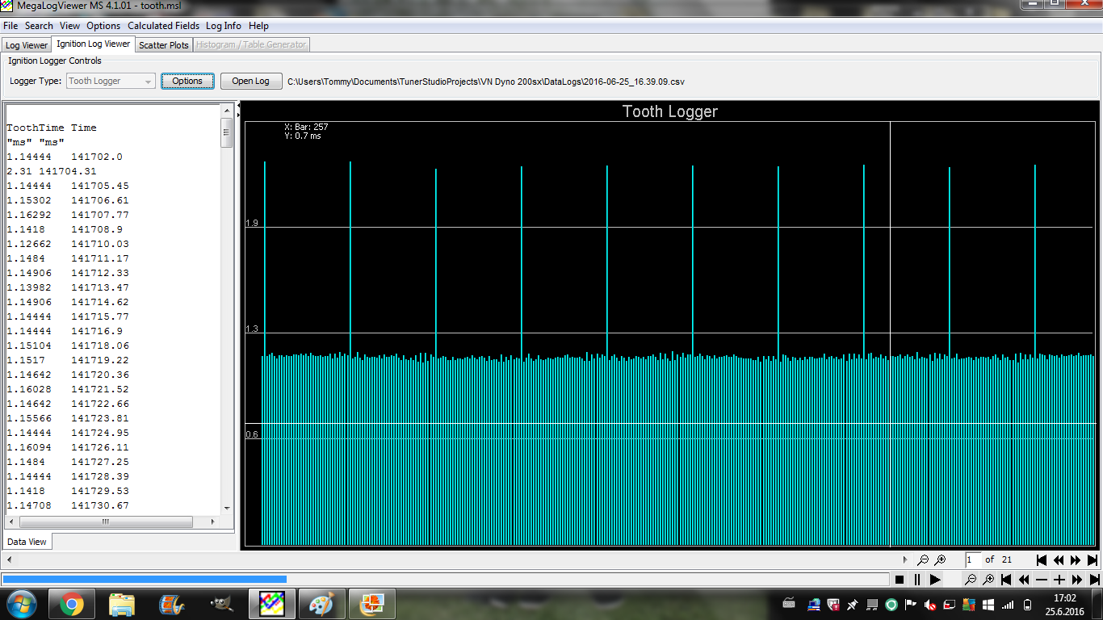Screen dimensions: 1103x620
Task: Click scroll-right arrow under the data panel
Action: coord(214,522)
